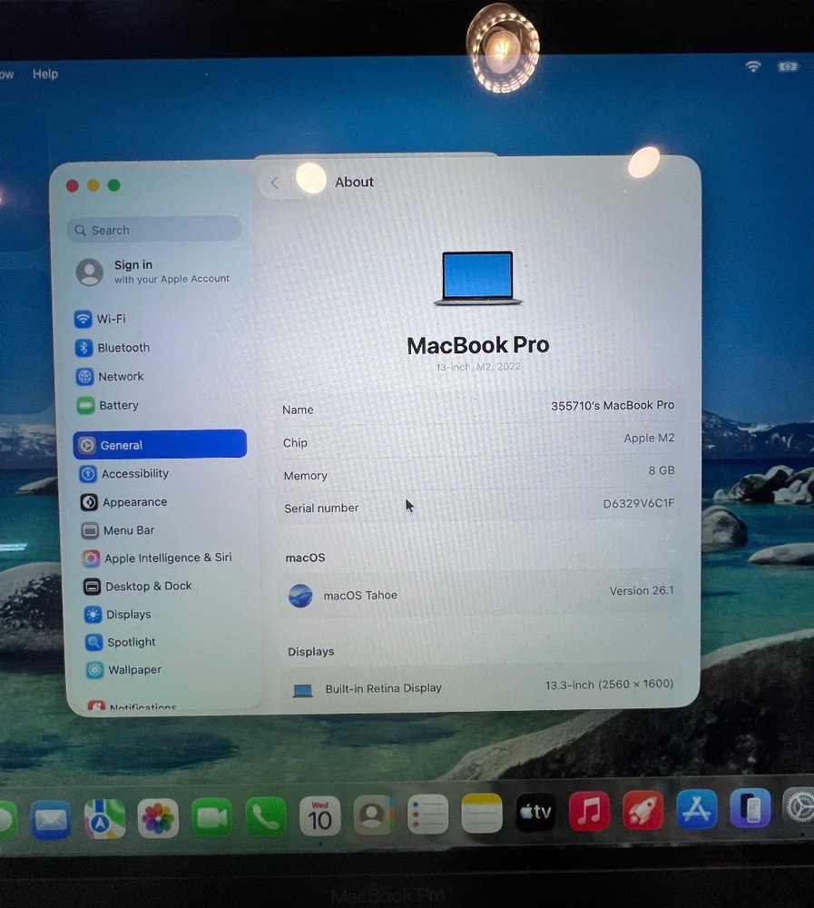This screenshot has width=814, height=908.
Task: Sign in with your Apple Account
Action: point(154,271)
